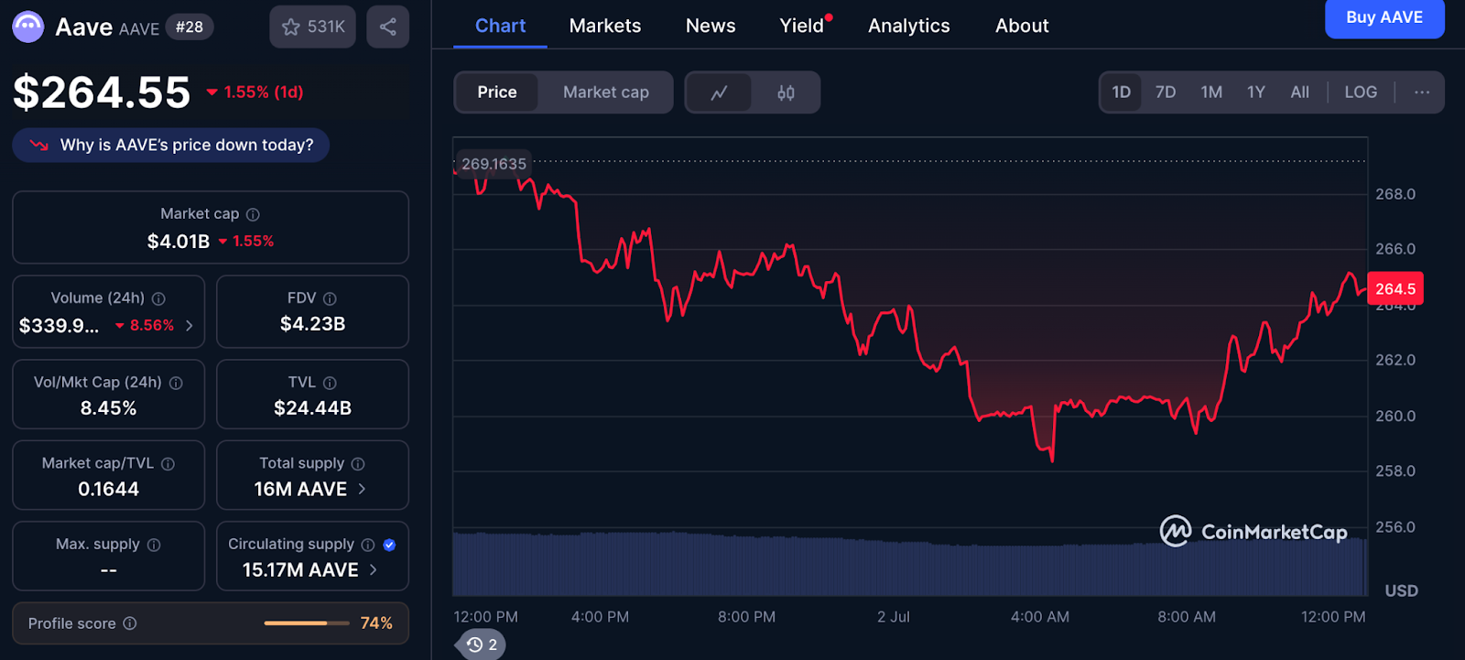Viewport: 1465px width, 660px height.
Task: Click the #28 rank badge
Action: (x=190, y=27)
